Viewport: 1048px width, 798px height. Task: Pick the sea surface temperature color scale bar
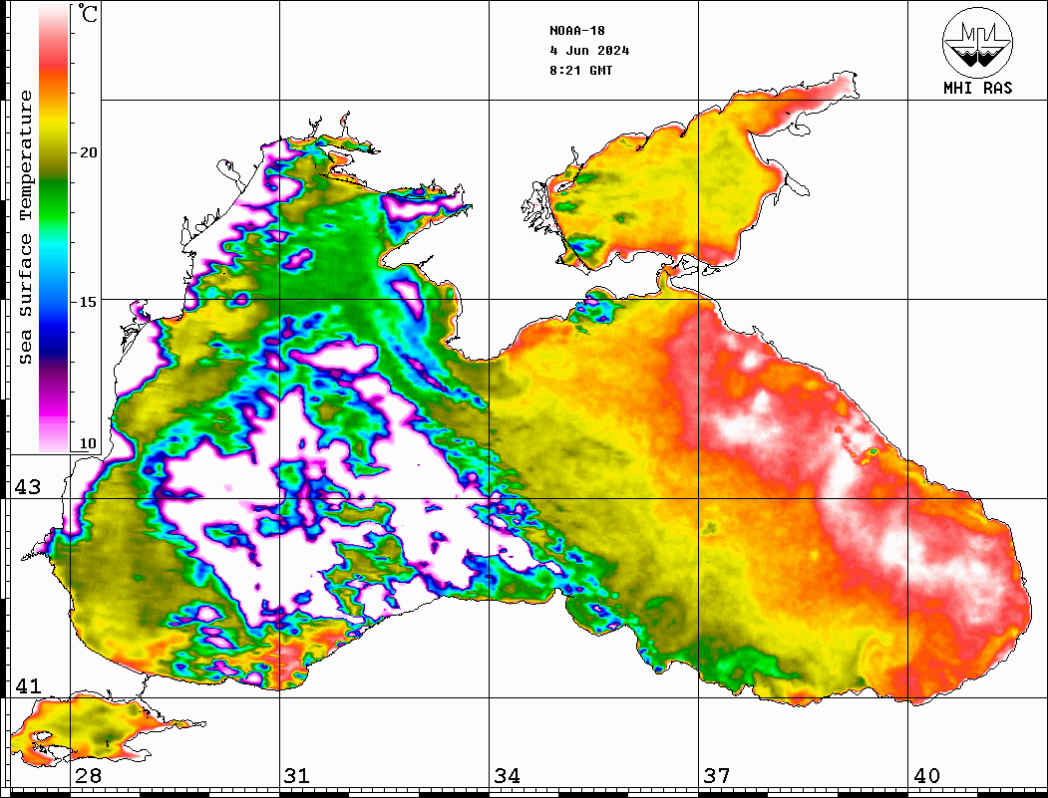(54, 228)
